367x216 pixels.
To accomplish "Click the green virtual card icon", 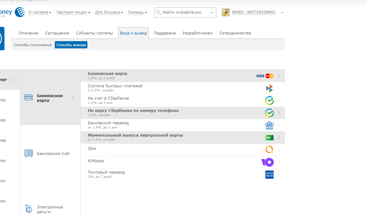I will (269, 138).
